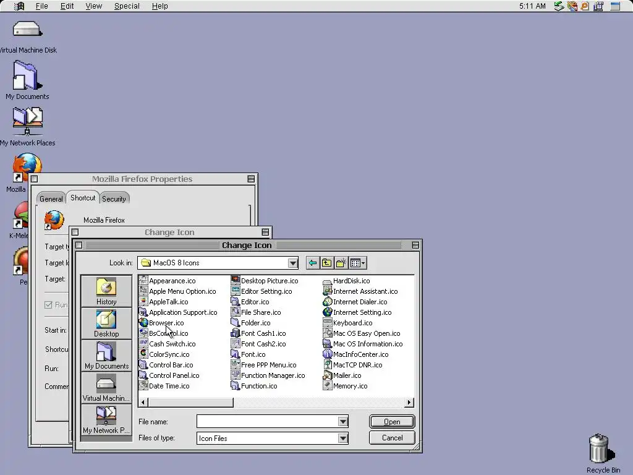Select Desktop in the places bar

[x=106, y=323]
